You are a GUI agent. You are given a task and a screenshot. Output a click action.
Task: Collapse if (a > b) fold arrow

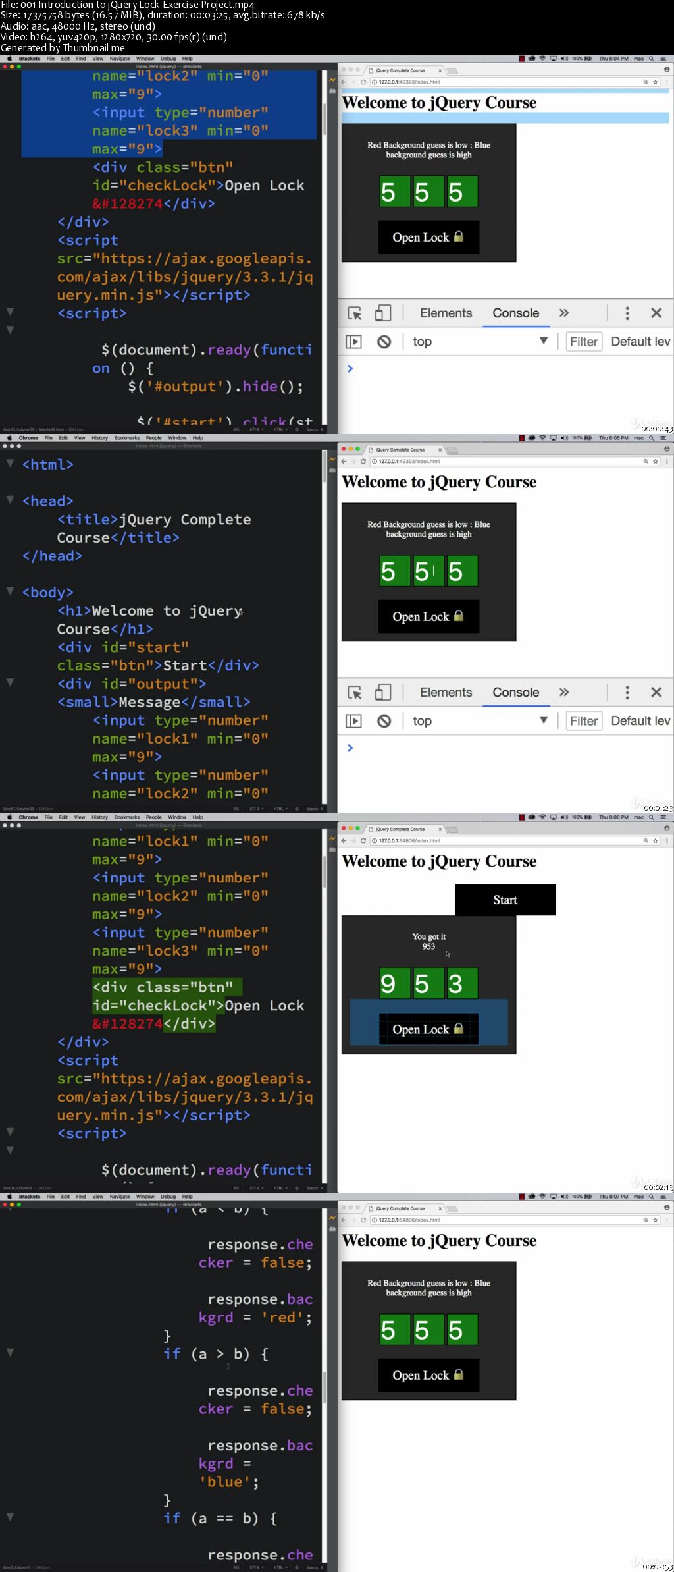click(10, 1353)
